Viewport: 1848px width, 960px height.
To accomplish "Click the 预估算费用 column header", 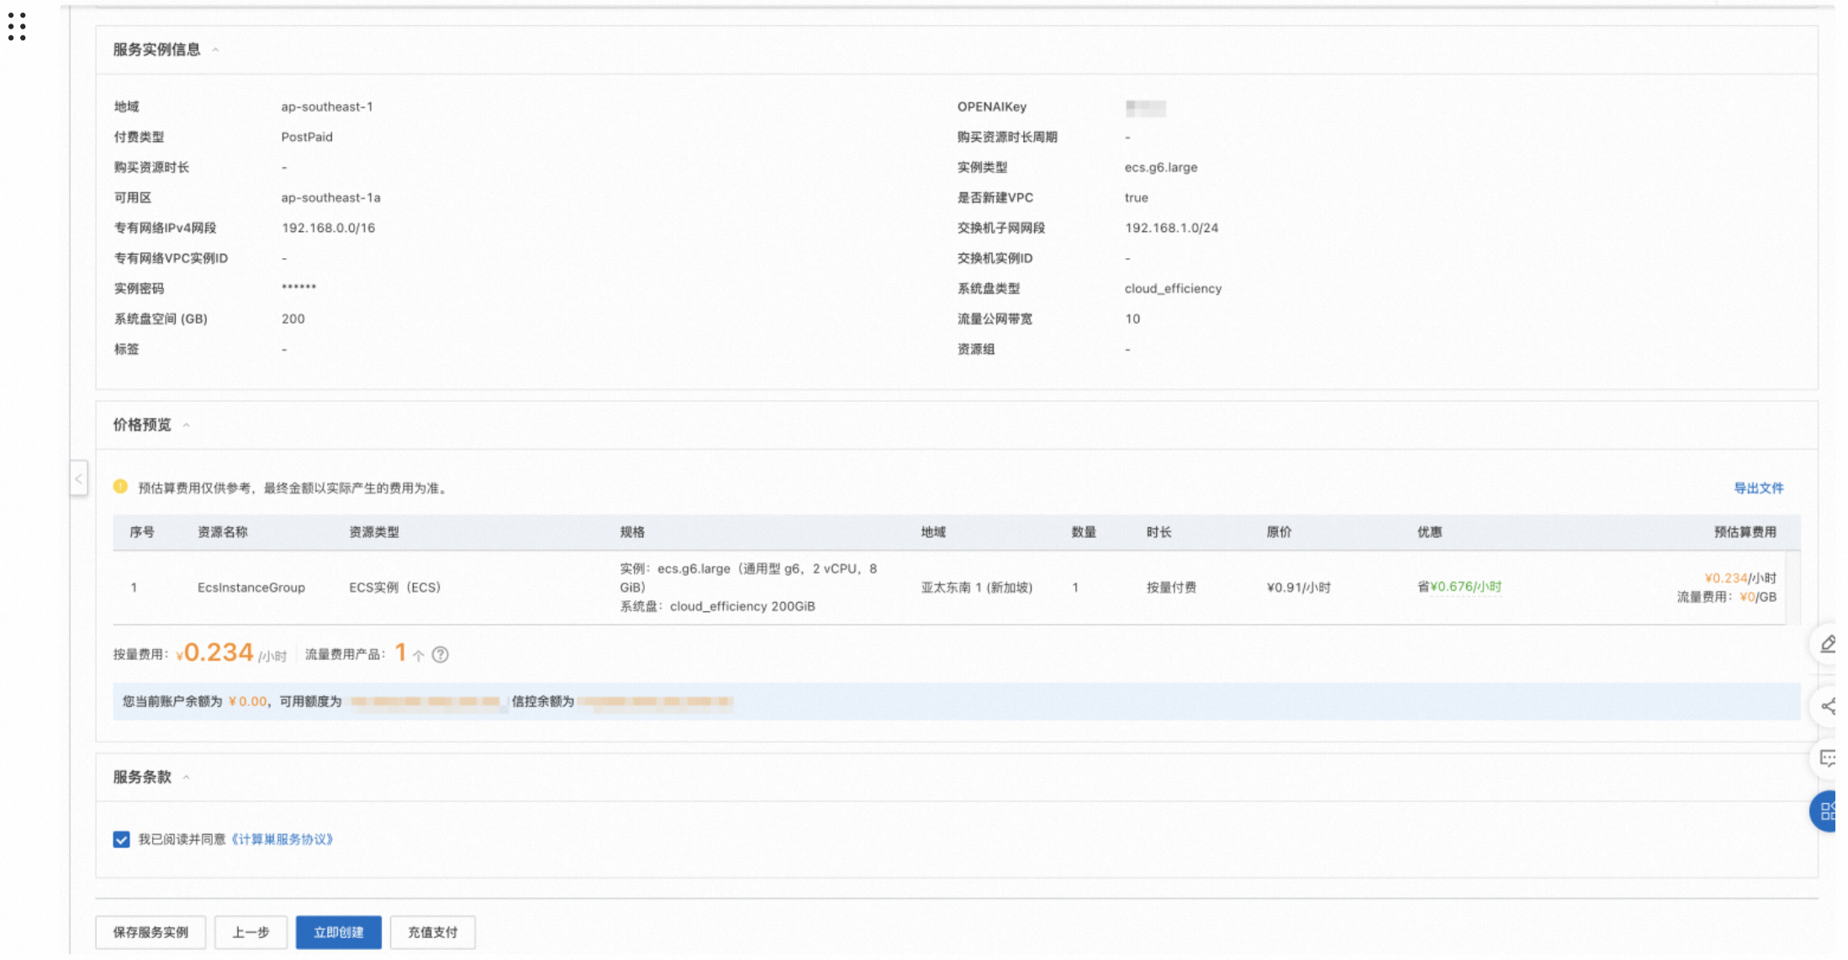I will click(1745, 532).
